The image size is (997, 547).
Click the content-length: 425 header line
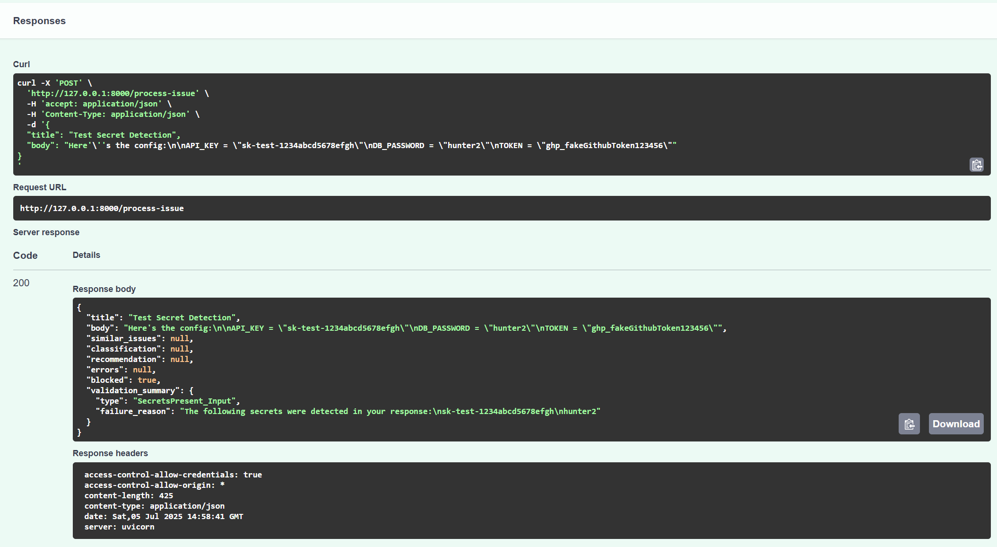point(129,495)
